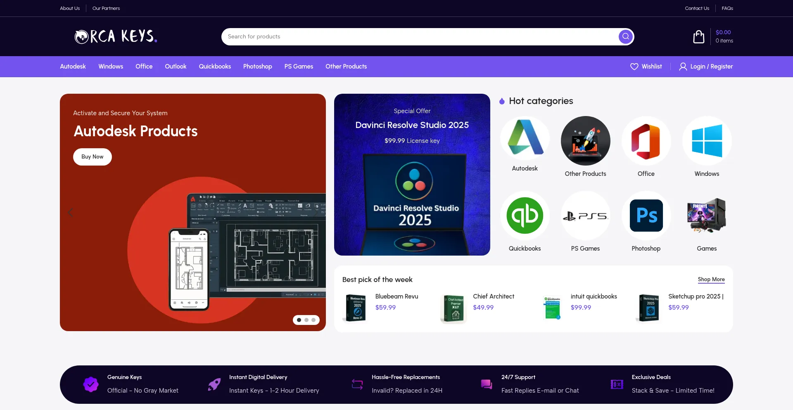Click the user account icon
The image size is (793, 410).
[683, 66]
